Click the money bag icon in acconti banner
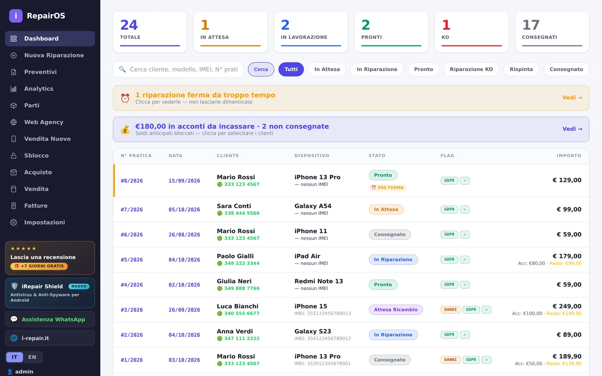 [125, 130]
